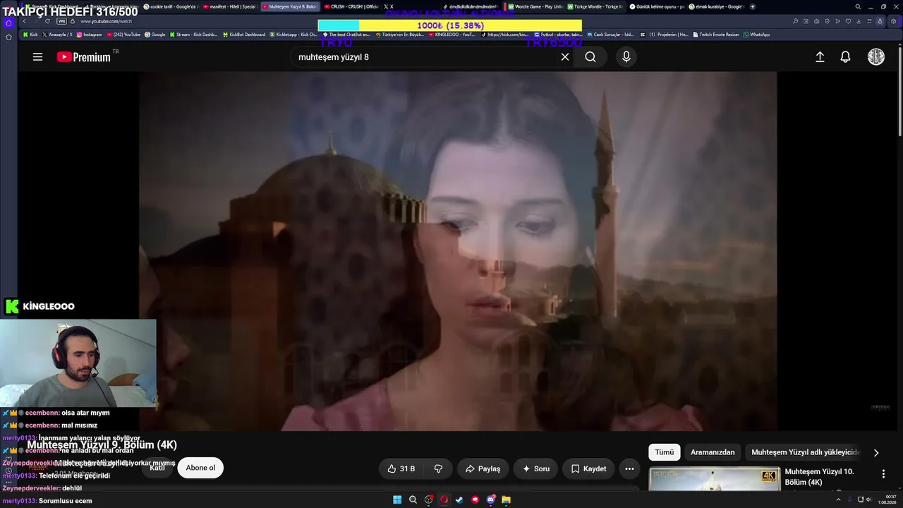Share the video using Paylaş

(483, 468)
